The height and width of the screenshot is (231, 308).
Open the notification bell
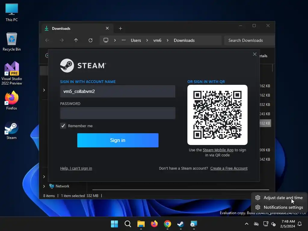[x=300, y=224]
